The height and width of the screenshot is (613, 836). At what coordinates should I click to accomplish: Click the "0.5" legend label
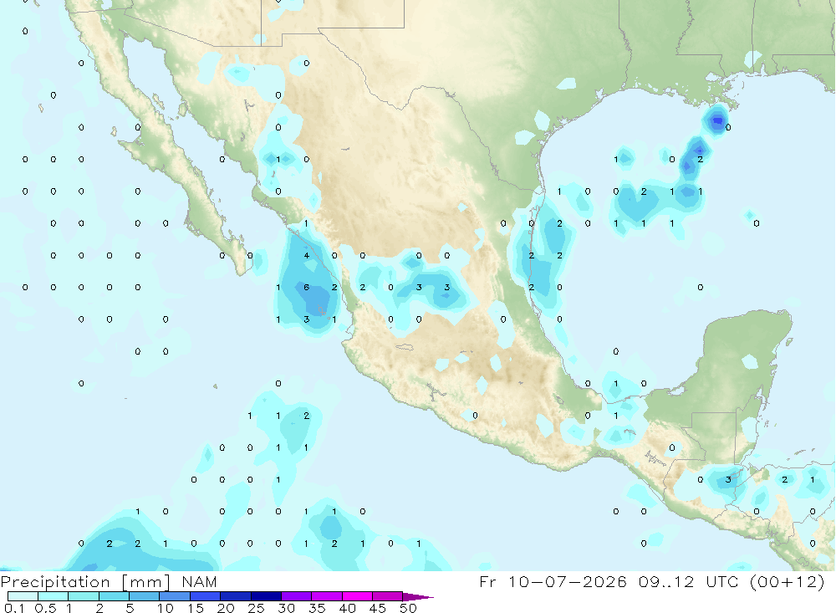click(45, 608)
